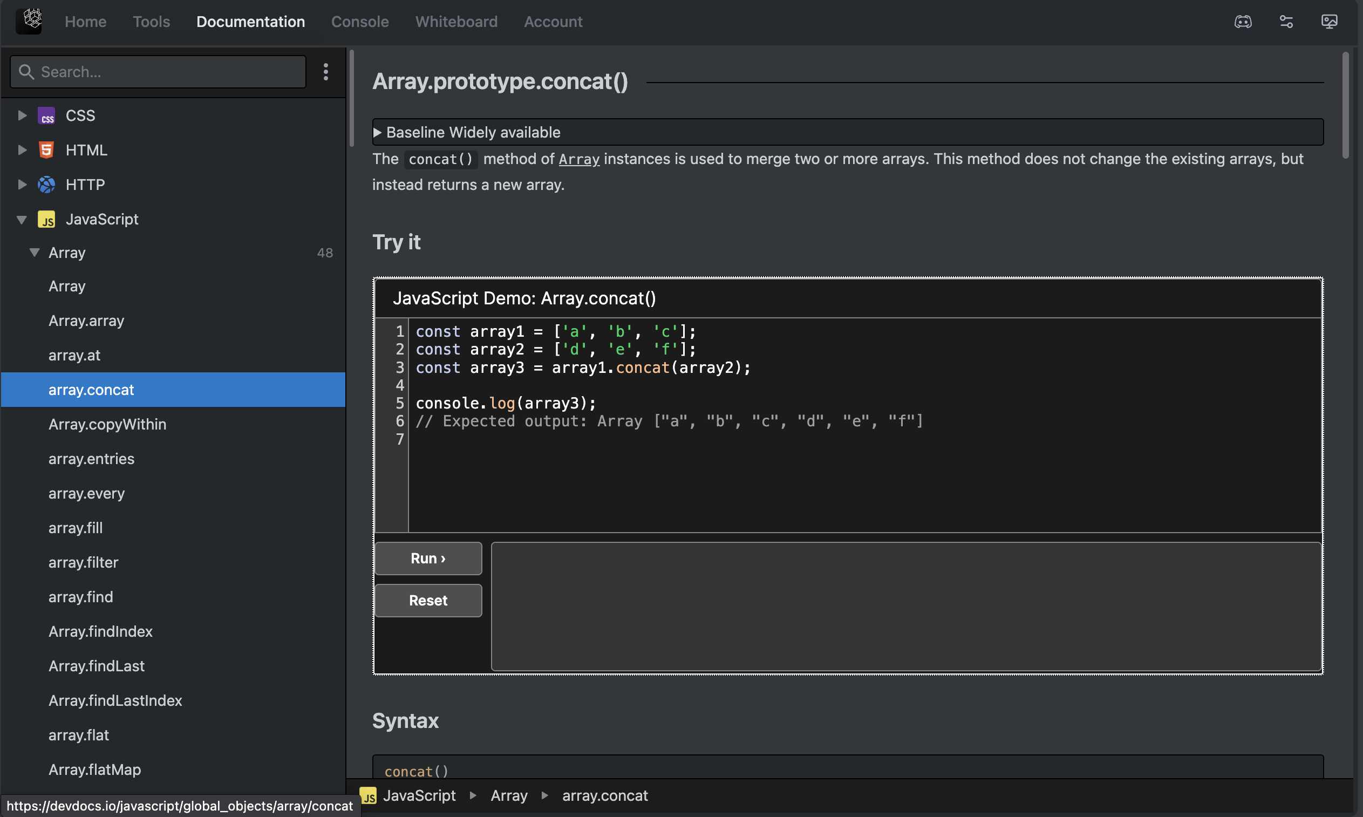Follow the Array link in description
This screenshot has width=1363, height=817.
pos(579,159)
